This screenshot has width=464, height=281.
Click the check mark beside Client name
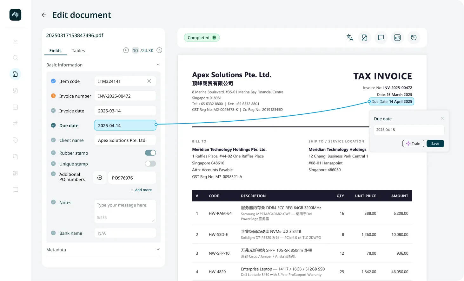coord(53,140)
